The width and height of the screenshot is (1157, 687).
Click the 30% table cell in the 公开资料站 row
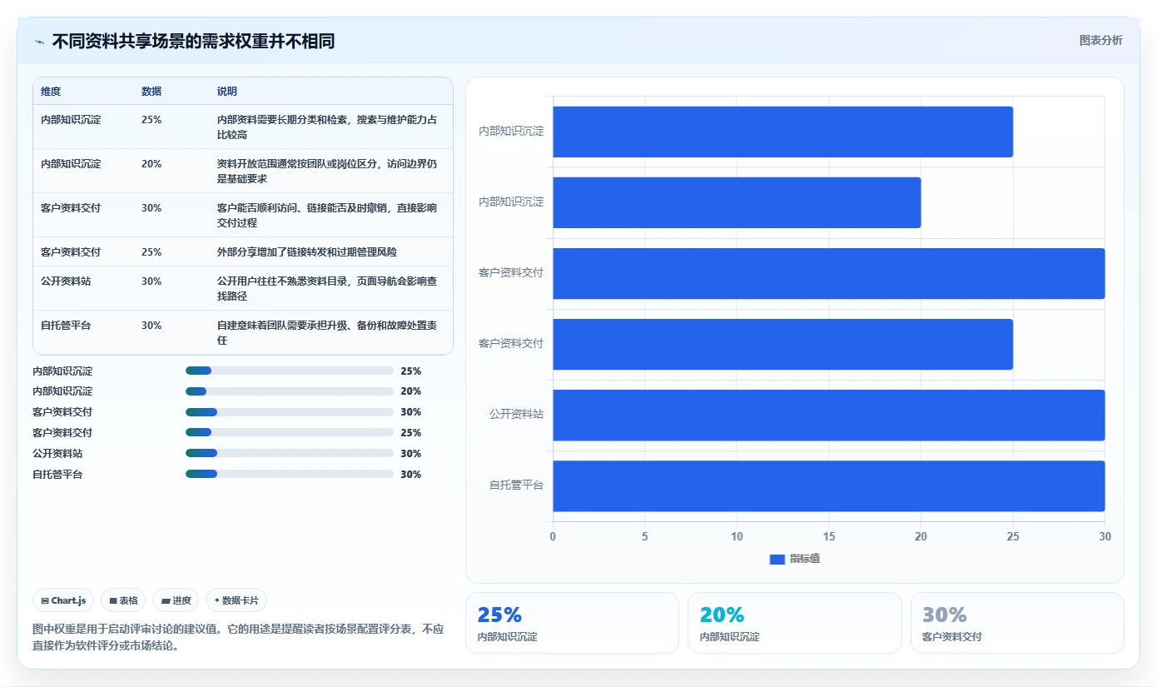tap(151, 281)
